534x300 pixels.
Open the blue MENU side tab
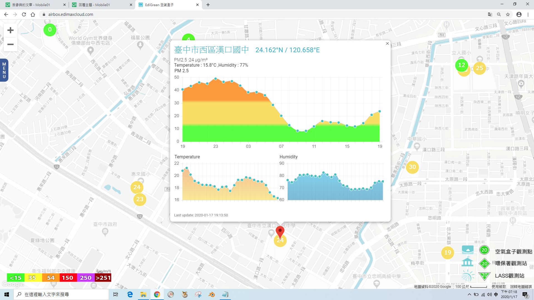(4, 70)
